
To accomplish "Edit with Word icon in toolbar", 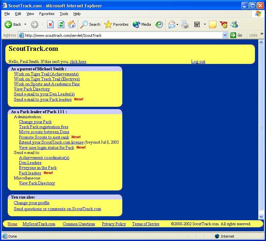I will [197, 24].
